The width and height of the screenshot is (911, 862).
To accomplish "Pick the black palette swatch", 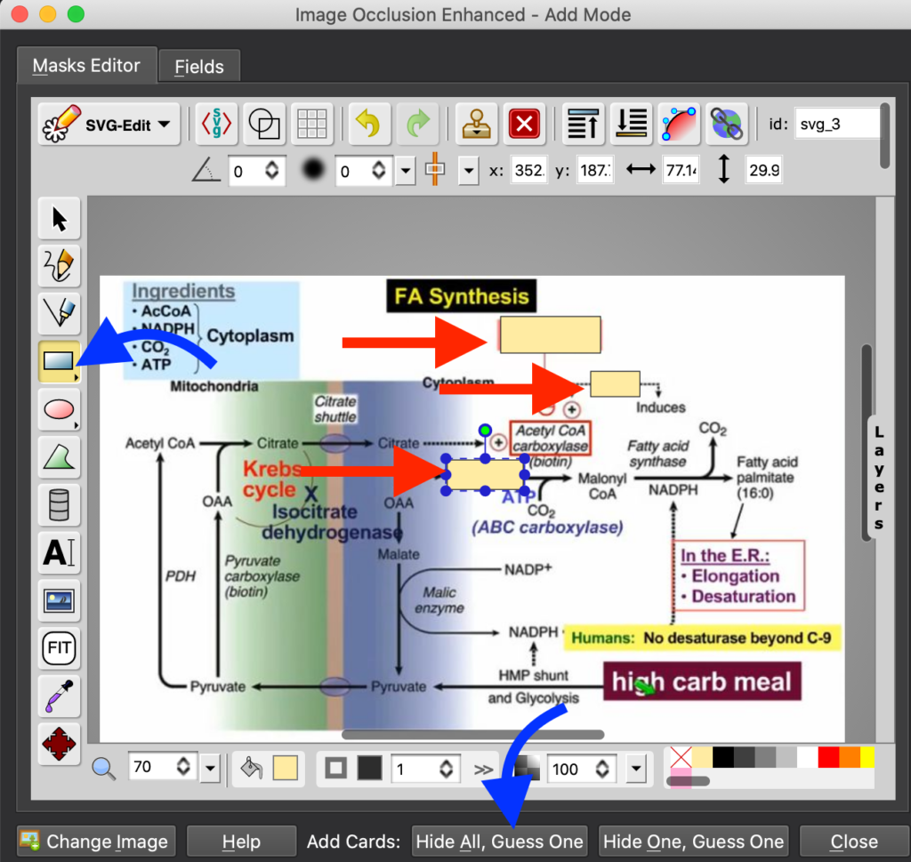I will pos(722,757).
